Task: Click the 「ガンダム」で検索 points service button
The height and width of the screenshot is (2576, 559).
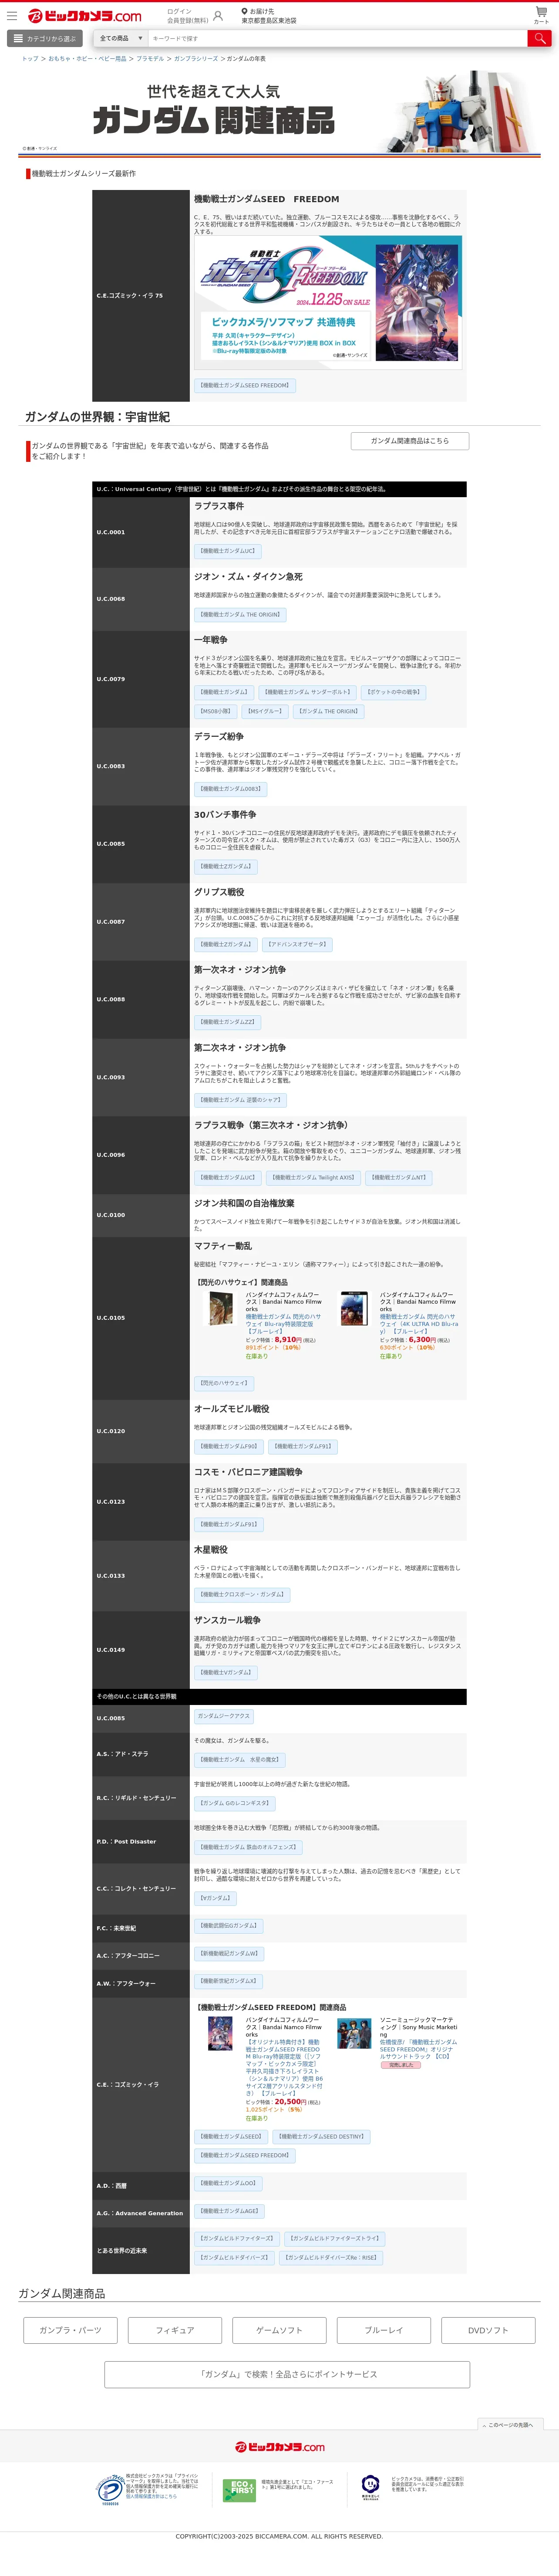Action: point(287,2374)
